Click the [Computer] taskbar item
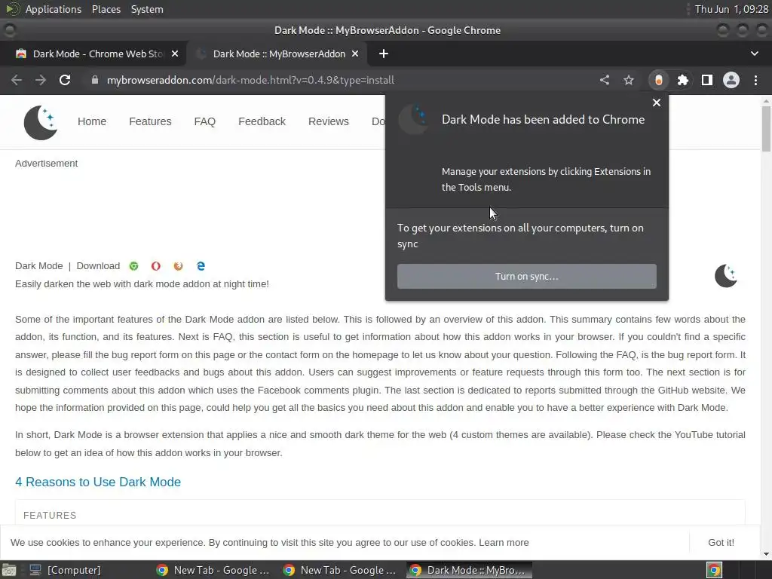This screenshot has width=772, height=579. coord(65,570)
